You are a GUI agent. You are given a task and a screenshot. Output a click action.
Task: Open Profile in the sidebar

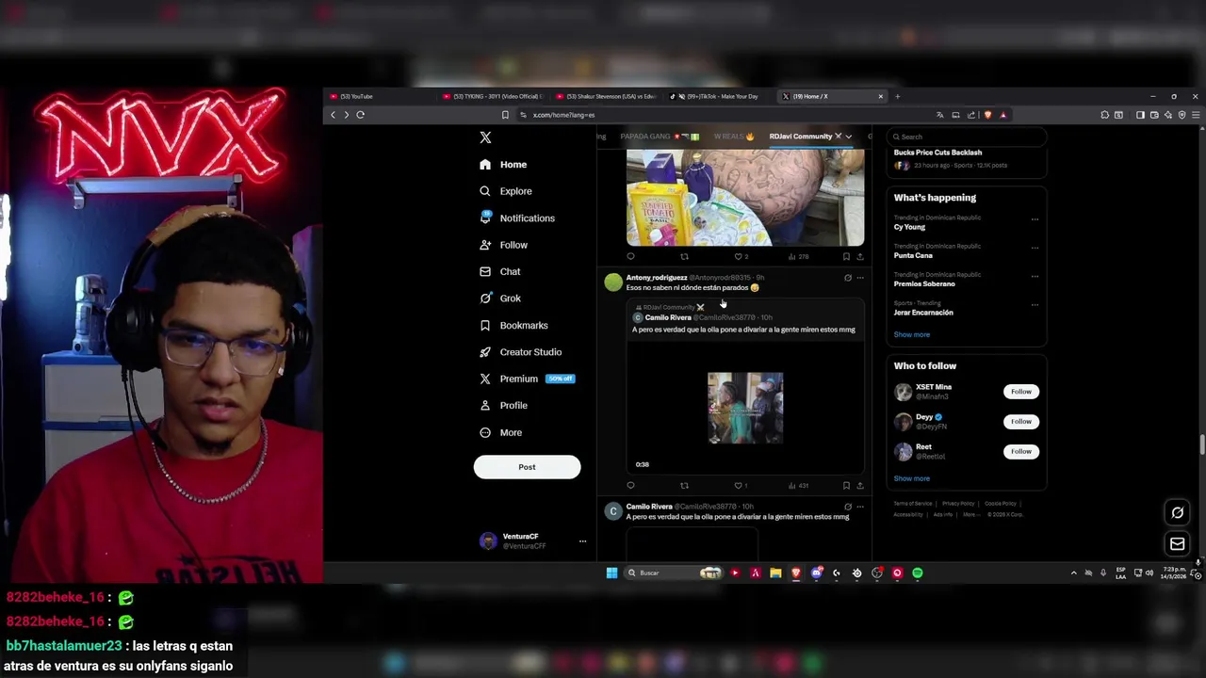tap(503, 406)
